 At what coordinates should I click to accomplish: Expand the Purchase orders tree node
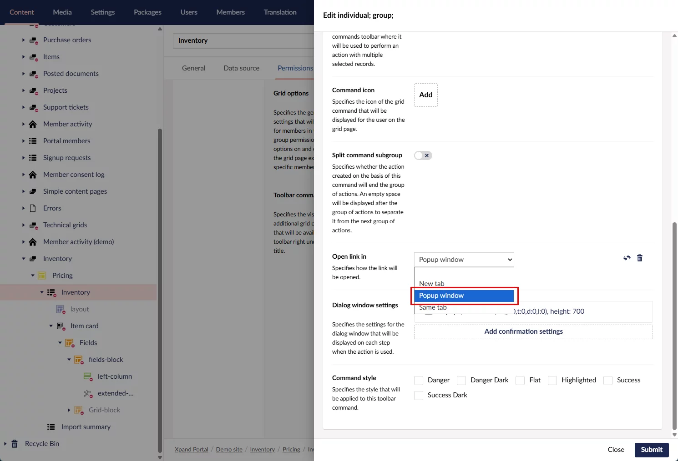click(24, 40)
